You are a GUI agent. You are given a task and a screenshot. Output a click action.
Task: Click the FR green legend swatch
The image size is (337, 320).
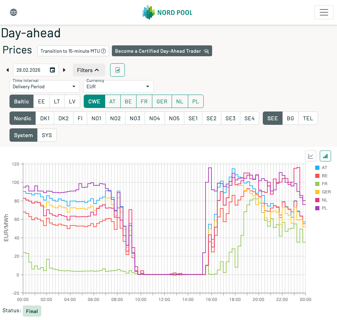coord(317,184)
